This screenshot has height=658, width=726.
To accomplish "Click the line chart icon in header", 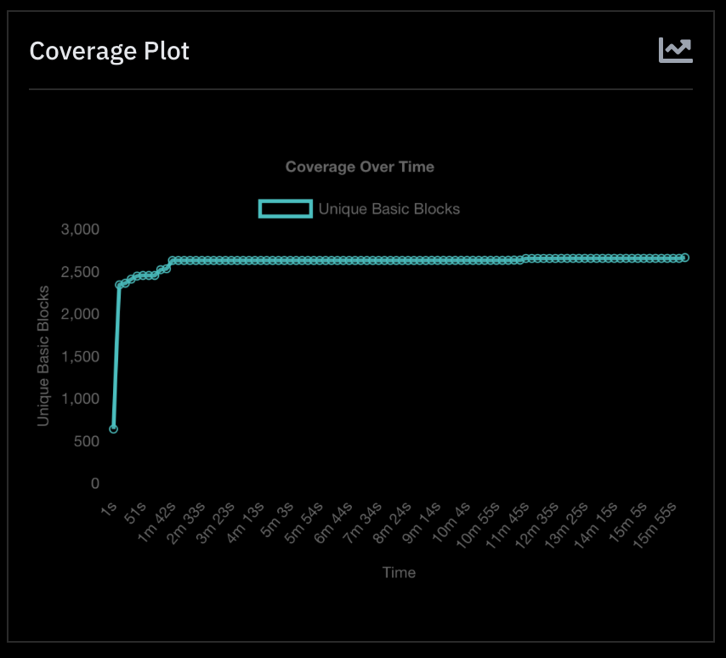I will 676,50.
